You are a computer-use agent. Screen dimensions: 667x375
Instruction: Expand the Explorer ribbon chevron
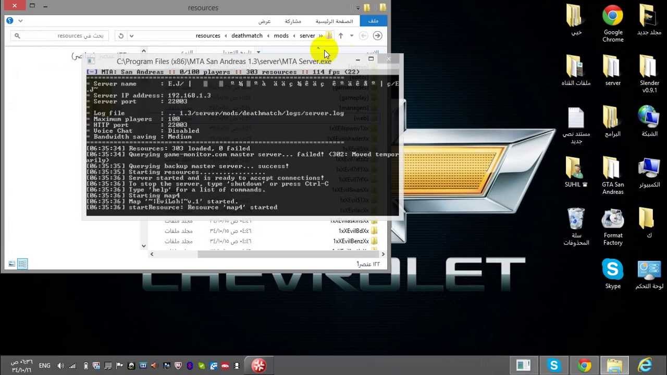coord(20,21)
